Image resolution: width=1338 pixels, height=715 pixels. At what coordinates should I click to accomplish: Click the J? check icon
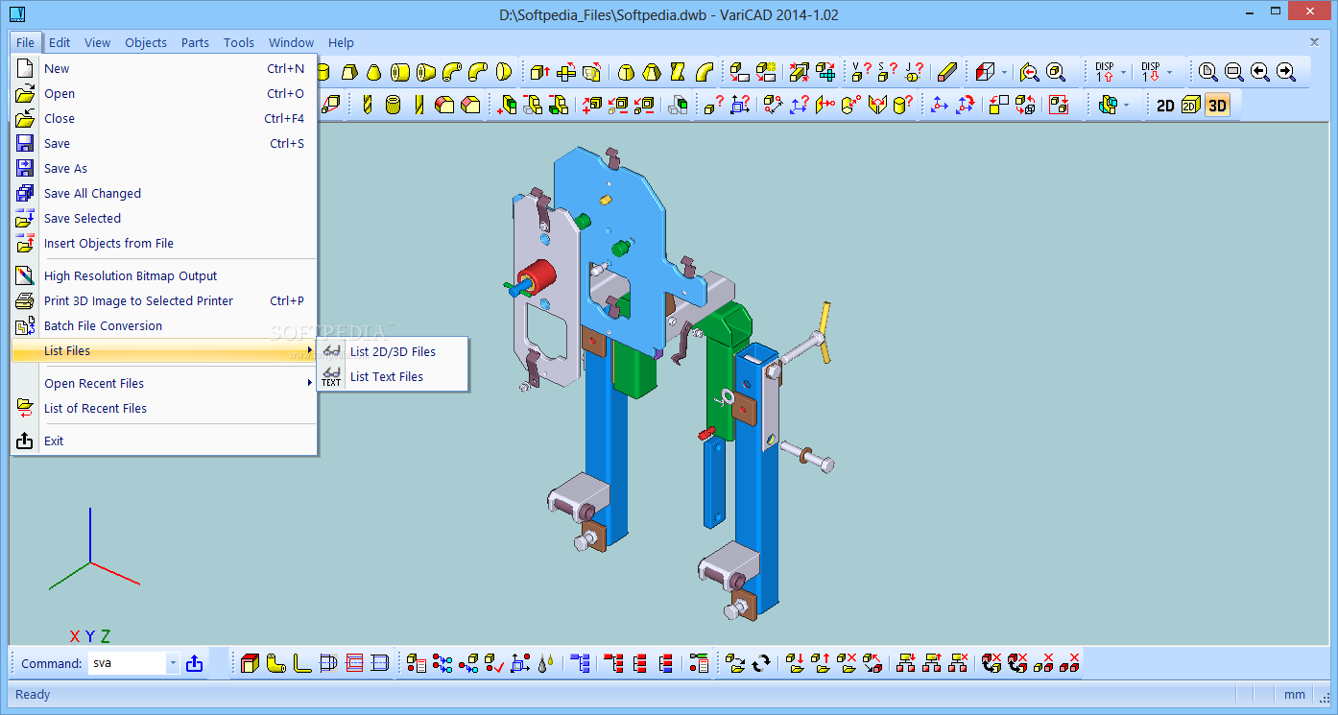pos(915,72)
